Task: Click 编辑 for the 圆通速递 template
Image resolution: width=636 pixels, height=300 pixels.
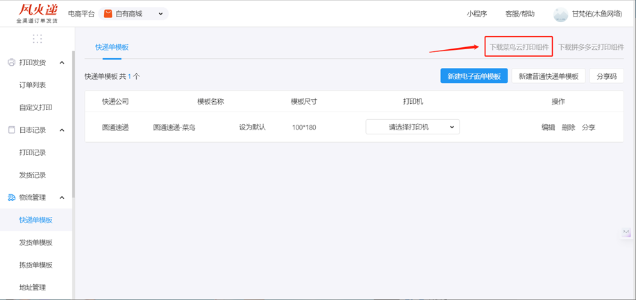Action: [x=548, y=127]
